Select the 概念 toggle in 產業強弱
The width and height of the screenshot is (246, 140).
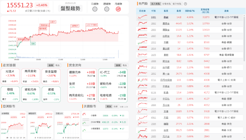coord(58,65)
